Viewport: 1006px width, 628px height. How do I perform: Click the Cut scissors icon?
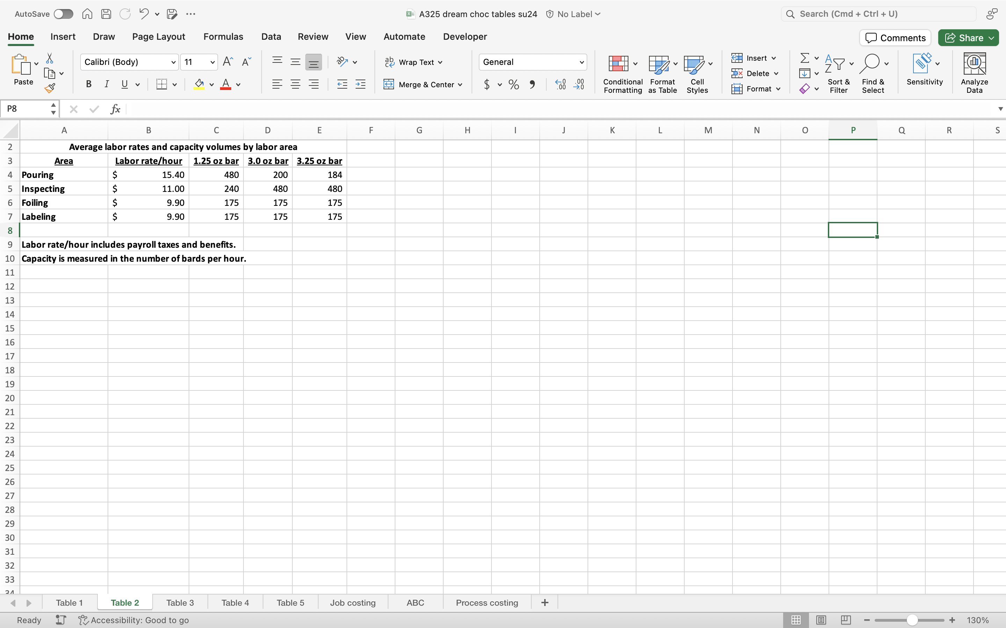tap(50, 58)
